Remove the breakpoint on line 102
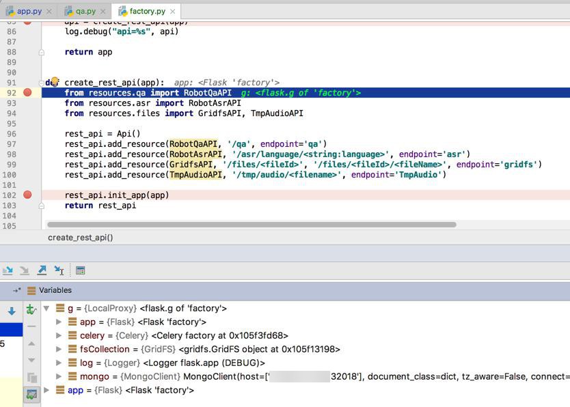Viewport: 570px width, 407px height. point(27,195)
